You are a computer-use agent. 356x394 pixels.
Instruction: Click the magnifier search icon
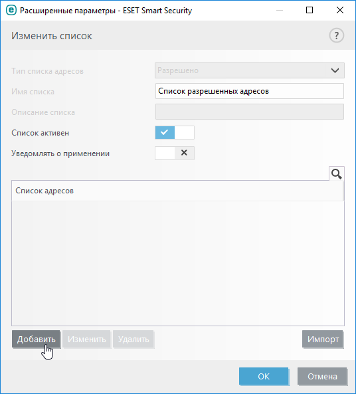[336, 173]
